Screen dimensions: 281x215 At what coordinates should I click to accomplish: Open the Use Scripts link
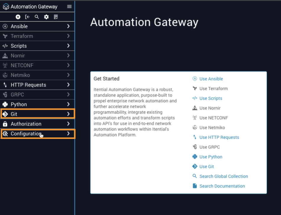click(211, 98)
